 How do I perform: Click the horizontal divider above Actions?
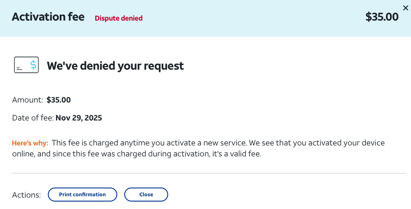[209, 173]
